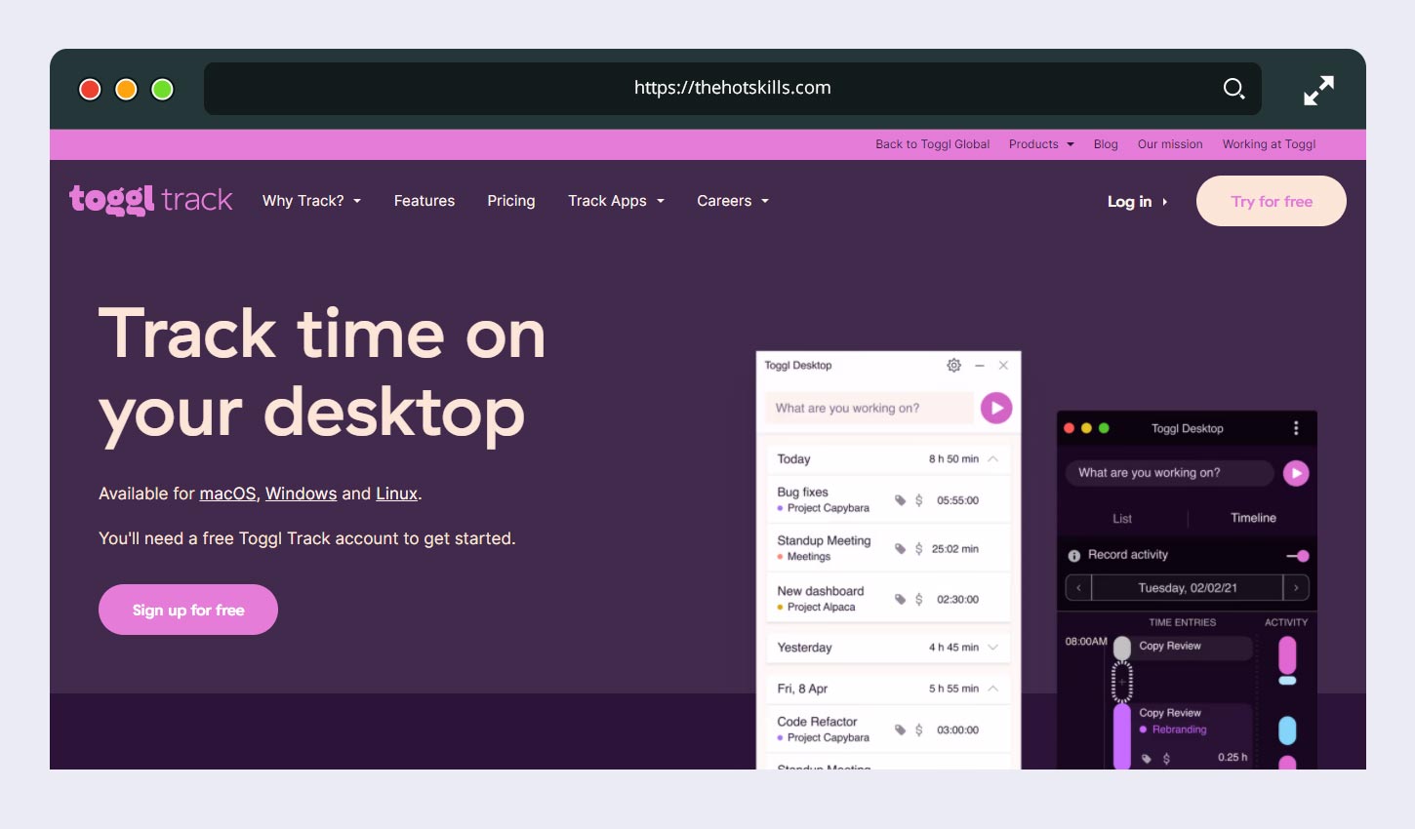Click the Tuesday, 02/02/21 date field
The height and width of the screenshot is (829, 1415).
(1188, 588)
